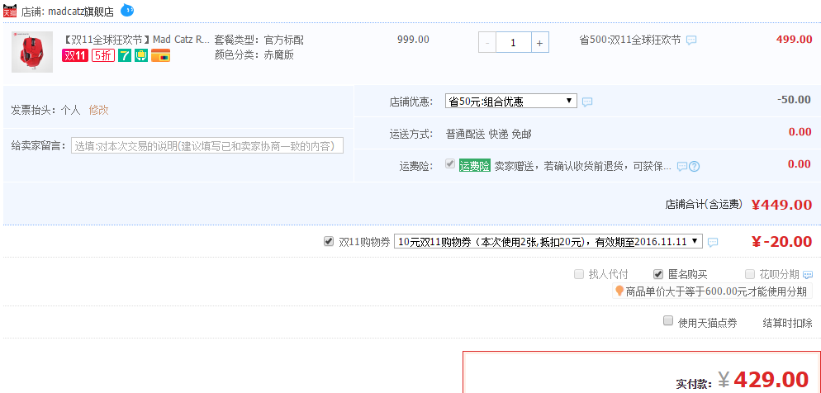
Task: Toggle the 匿名购买 checkbox
Action: tap(658, 273)
